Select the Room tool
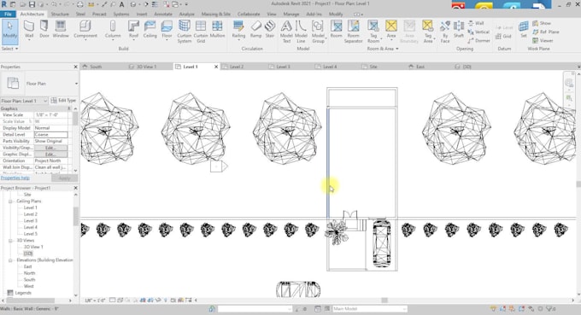Viewport: 581px width, 315px height. pyautogui.click(x=336, y=29)
